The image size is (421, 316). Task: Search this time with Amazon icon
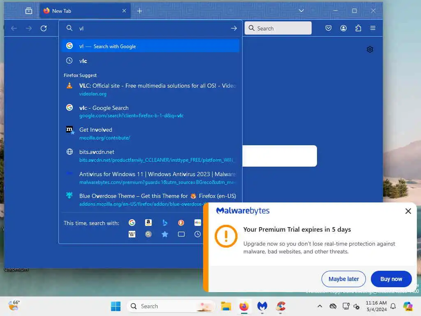coord(148,223)
